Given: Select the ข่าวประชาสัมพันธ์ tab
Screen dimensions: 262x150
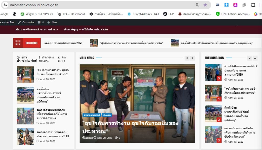Looking at the screenshot, I should (27, 59).
